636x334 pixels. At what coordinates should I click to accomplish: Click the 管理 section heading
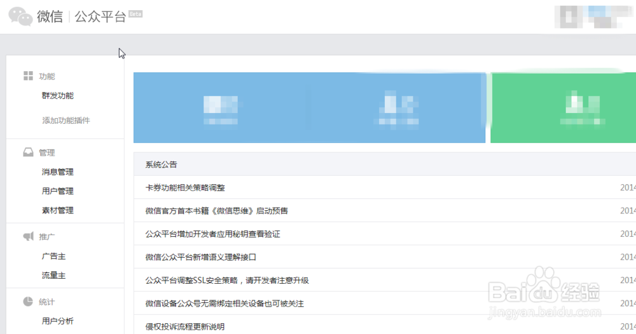(x=46, y=152)
